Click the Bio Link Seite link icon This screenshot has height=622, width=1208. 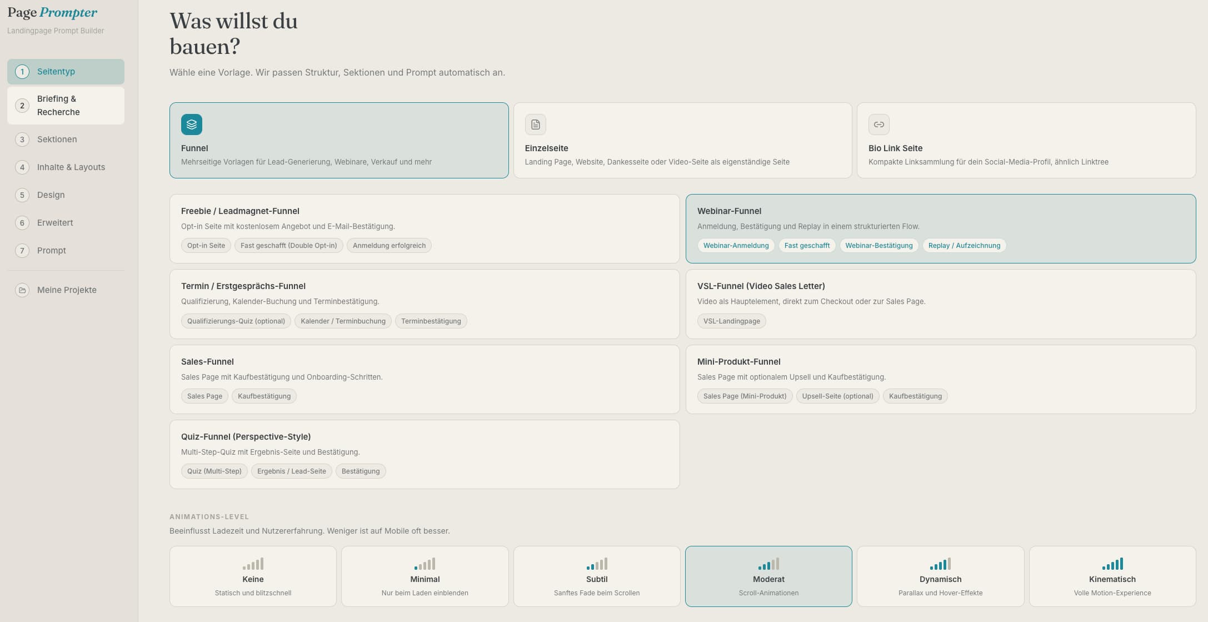[x=879, y=125]
